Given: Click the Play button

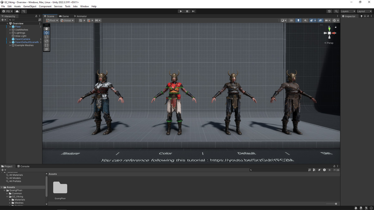Looking at the screenshot, I should (x=181, y=11).
